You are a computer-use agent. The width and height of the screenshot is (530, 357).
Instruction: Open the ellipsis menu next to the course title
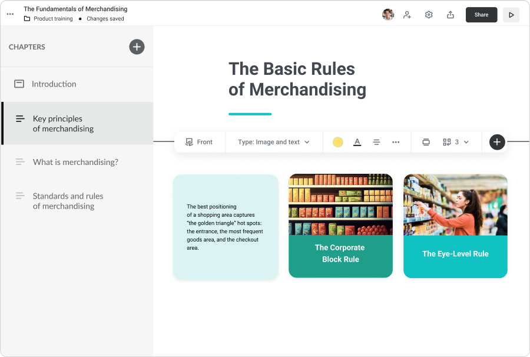pyautogui.click(x=9, y=14)
